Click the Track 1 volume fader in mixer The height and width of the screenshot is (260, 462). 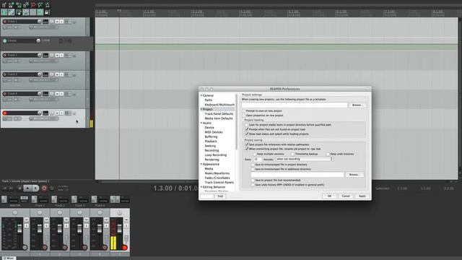click(40, 229)
